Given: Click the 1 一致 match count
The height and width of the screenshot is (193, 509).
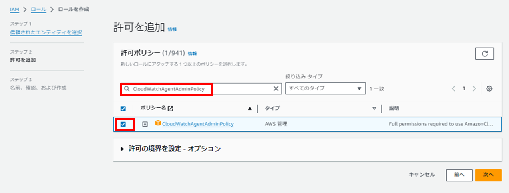Looking at the screenshot, I should (x=377, y=89).
